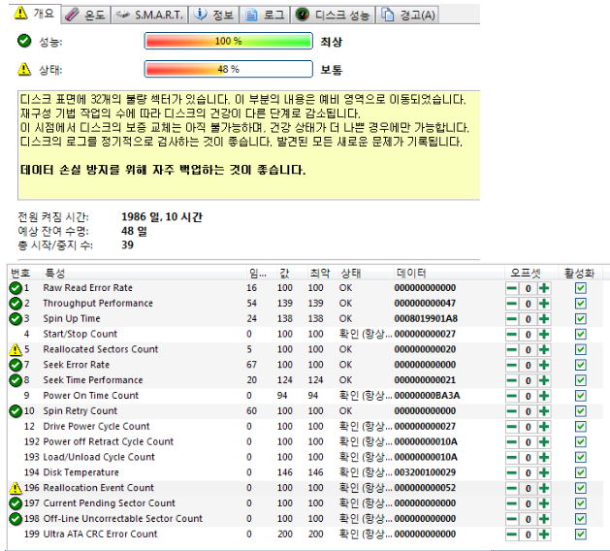Toggle 활성화 checkbox for Seek Error Rate
The height and width of the screenshot is (551, 610).
click(x=581, y=365)
